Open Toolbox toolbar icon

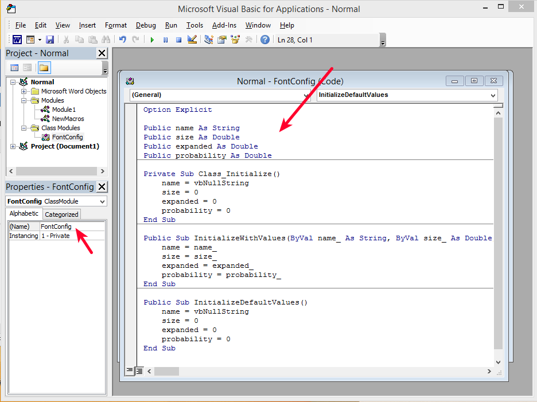[248, 40]
